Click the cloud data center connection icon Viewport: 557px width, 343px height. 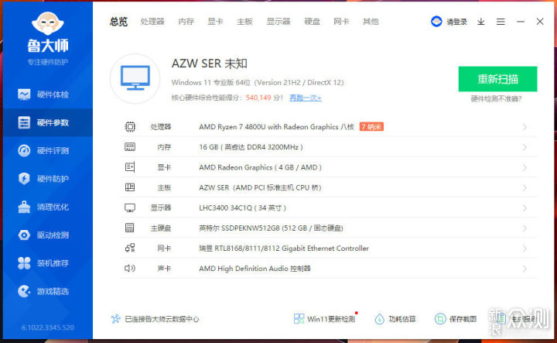(116, 319)
